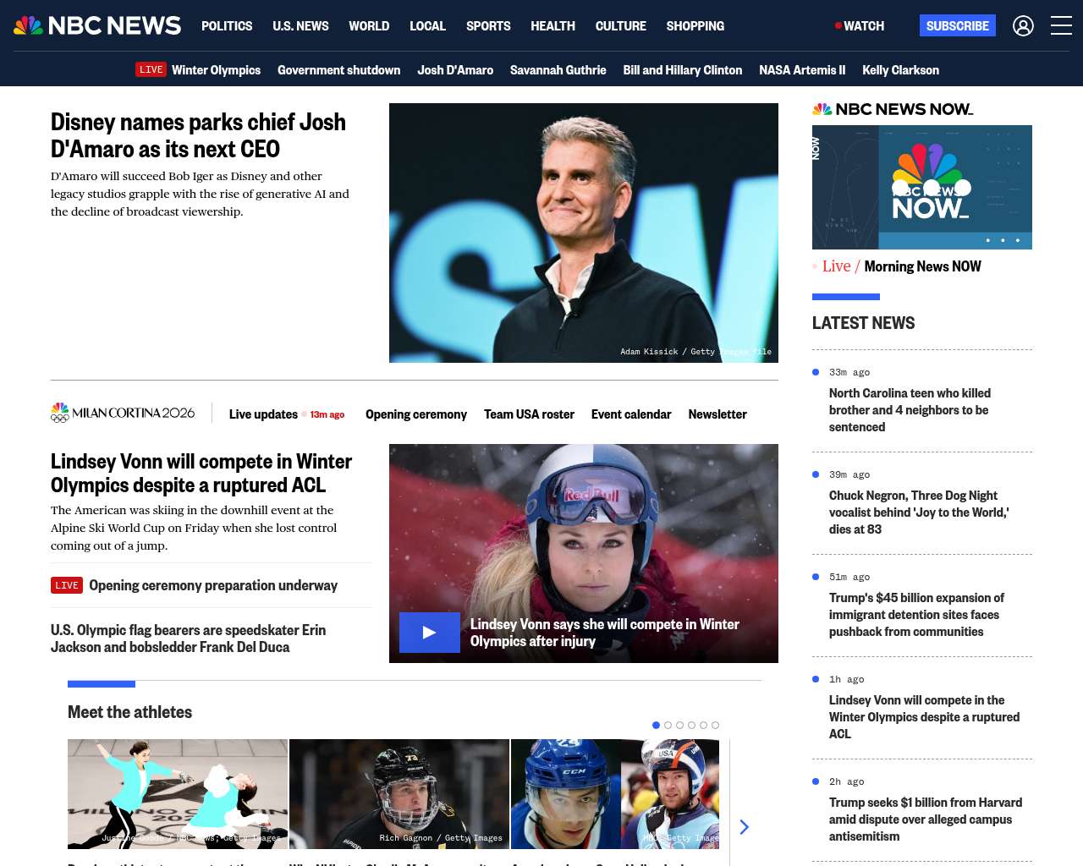The width and height of the screenshot is (1083, 866).
Task: Play the Lindsey Vonn video
Action: click(430, 633)
